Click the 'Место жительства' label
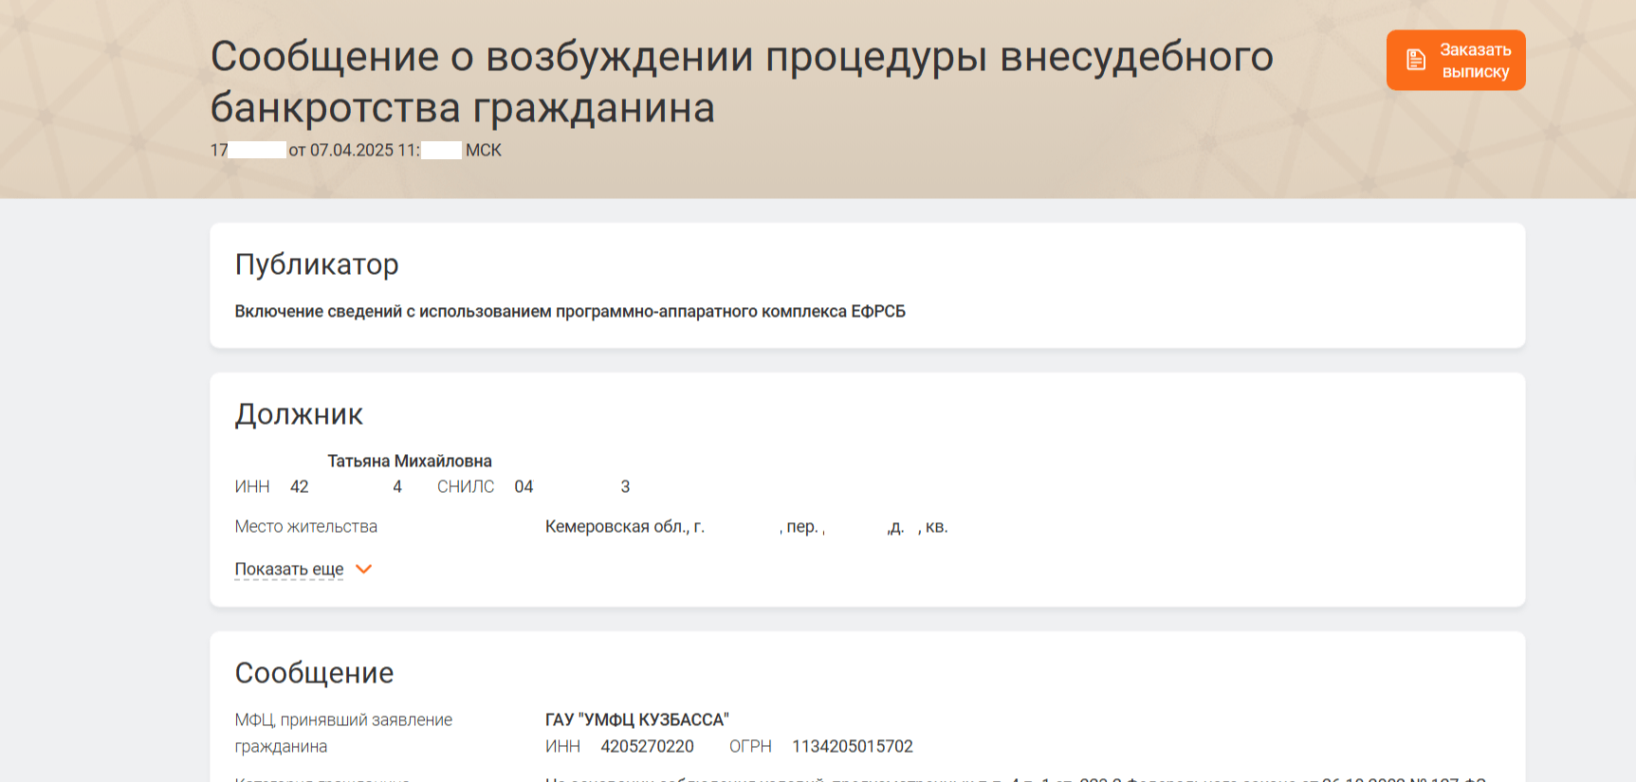1636x782 pixels. click(x=306, y=526)
